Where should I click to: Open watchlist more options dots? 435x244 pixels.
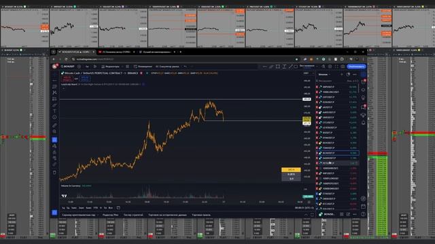tap(355, 75)
